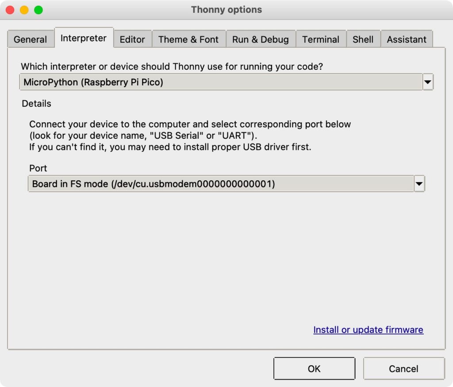The image size is (453, 387).
Task: Click the Thonny options title bar text
Action: click(226, 10)
